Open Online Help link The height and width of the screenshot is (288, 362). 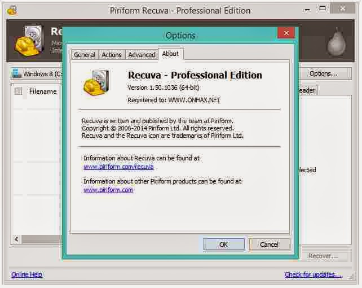pyautogui.click(x=27, y=274)
